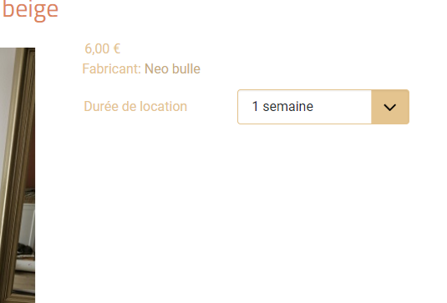
Task: Click the number '1' in the duration selector
Action: [x=255, y=107]
